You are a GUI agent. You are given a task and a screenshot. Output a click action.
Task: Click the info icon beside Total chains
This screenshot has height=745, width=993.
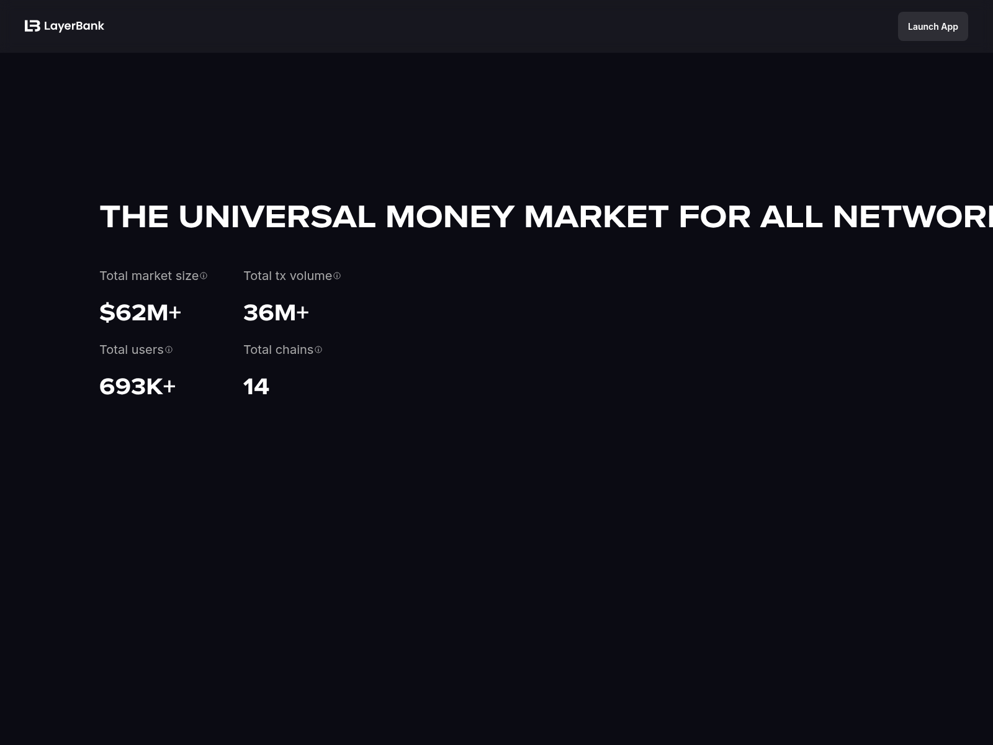pyautogui.click(x=318, y=350)
